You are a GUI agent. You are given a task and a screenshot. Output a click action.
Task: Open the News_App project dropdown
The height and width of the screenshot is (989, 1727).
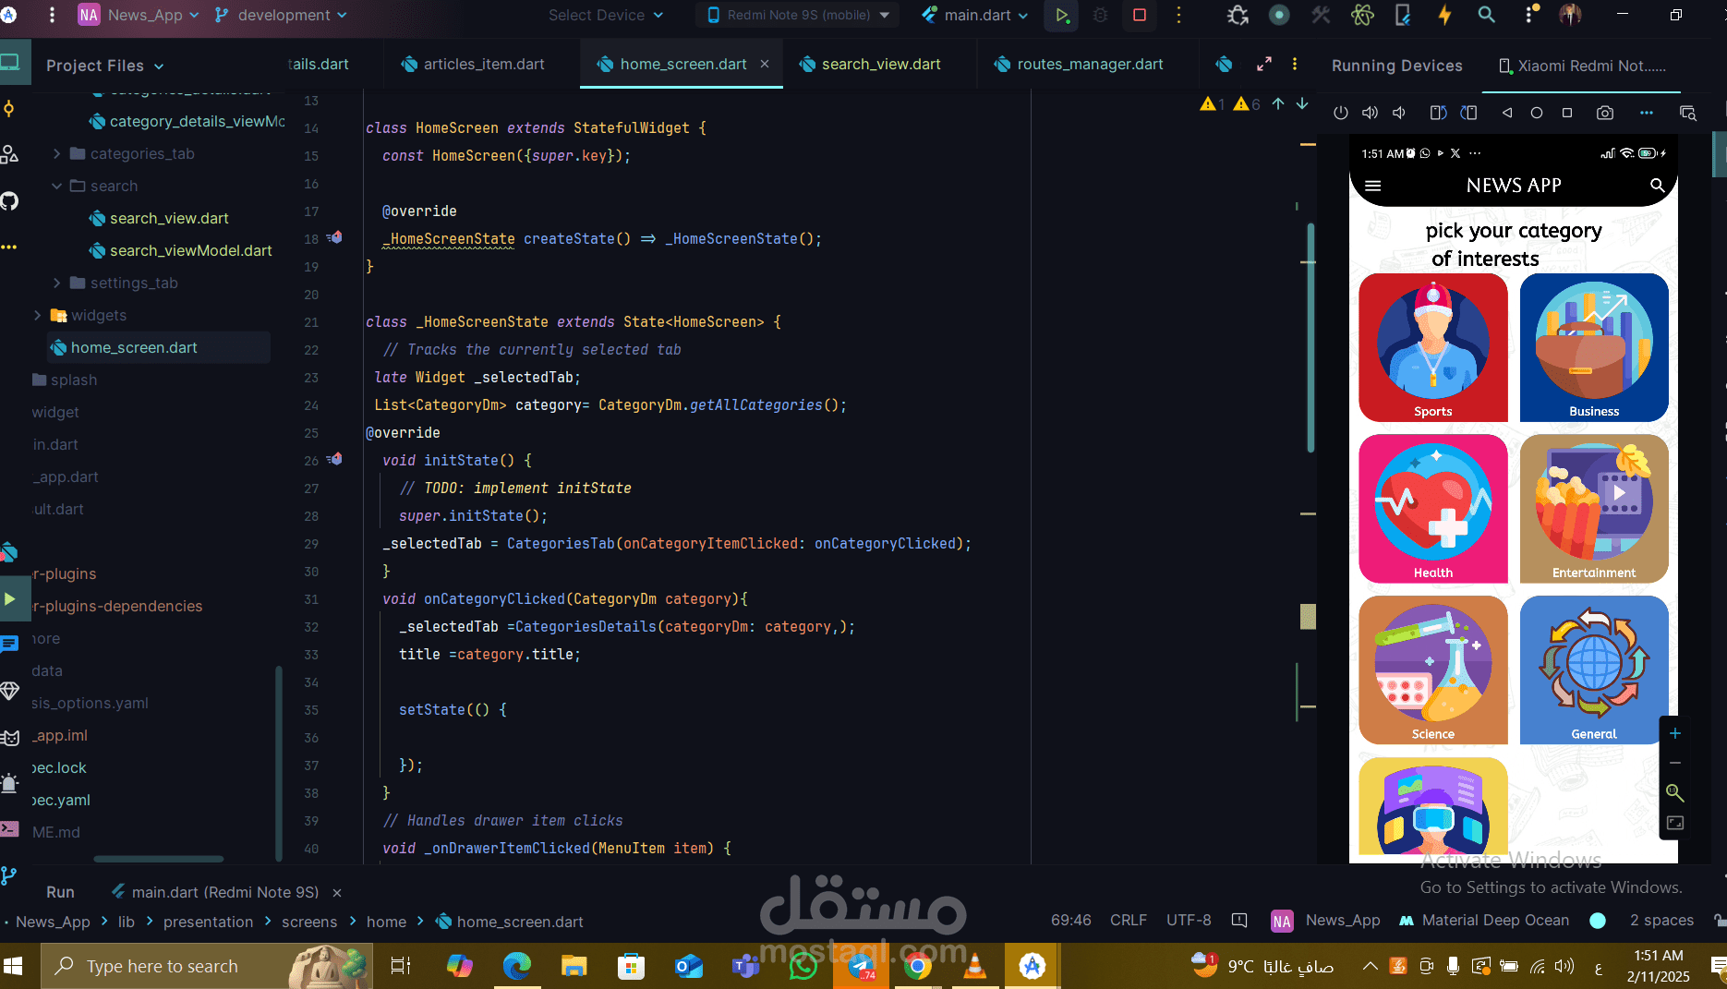point(139,15)
